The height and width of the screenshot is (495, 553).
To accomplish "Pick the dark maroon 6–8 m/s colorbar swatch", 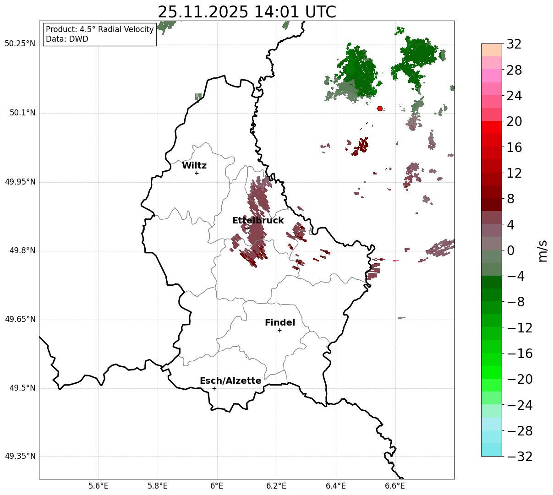I will pyautogui.click(x=492, y=205).
